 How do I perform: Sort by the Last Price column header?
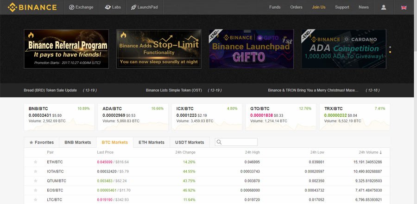pos(105,152)
